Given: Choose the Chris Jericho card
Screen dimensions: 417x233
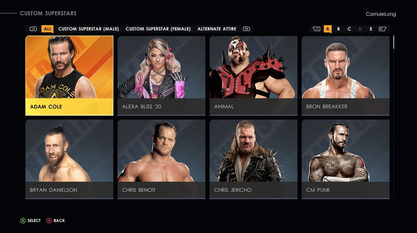Looking at the screenshot, I should tap(253, 159).
